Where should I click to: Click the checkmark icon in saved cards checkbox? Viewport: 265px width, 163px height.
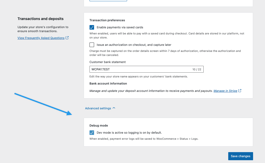click(x=92, y=27)
